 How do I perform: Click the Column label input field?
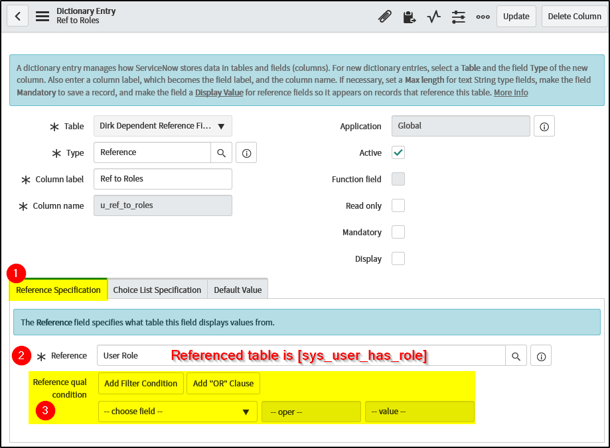point(163,179)
